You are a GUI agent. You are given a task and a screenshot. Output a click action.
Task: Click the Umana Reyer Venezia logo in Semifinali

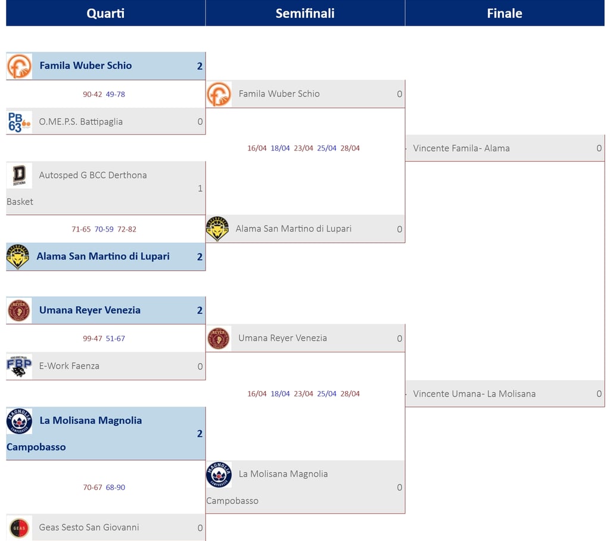click(x=219, y=339)
